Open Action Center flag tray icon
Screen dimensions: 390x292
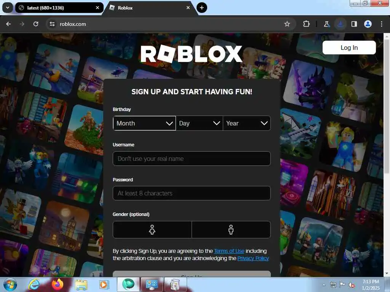point(342,285)
